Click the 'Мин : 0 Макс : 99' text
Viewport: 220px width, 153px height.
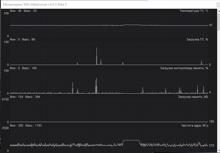[x=22, y=39]
